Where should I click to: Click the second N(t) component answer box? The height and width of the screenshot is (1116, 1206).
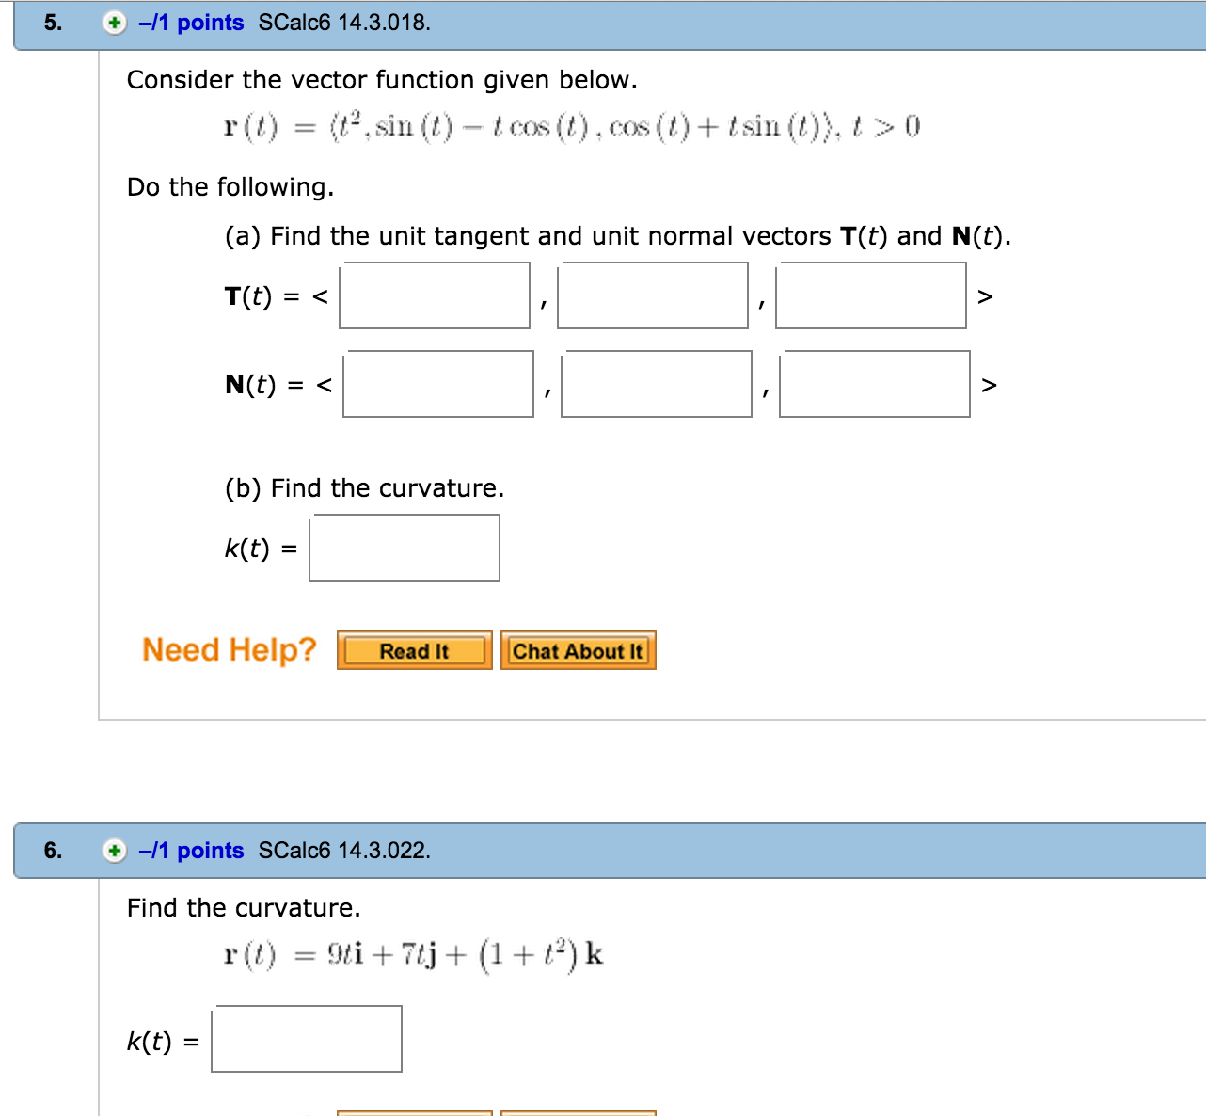(x=656, y=384)
